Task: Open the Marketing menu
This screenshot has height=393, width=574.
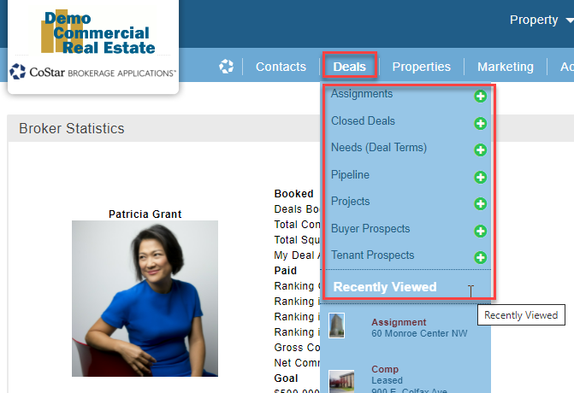Action: (x=505, y=67)
